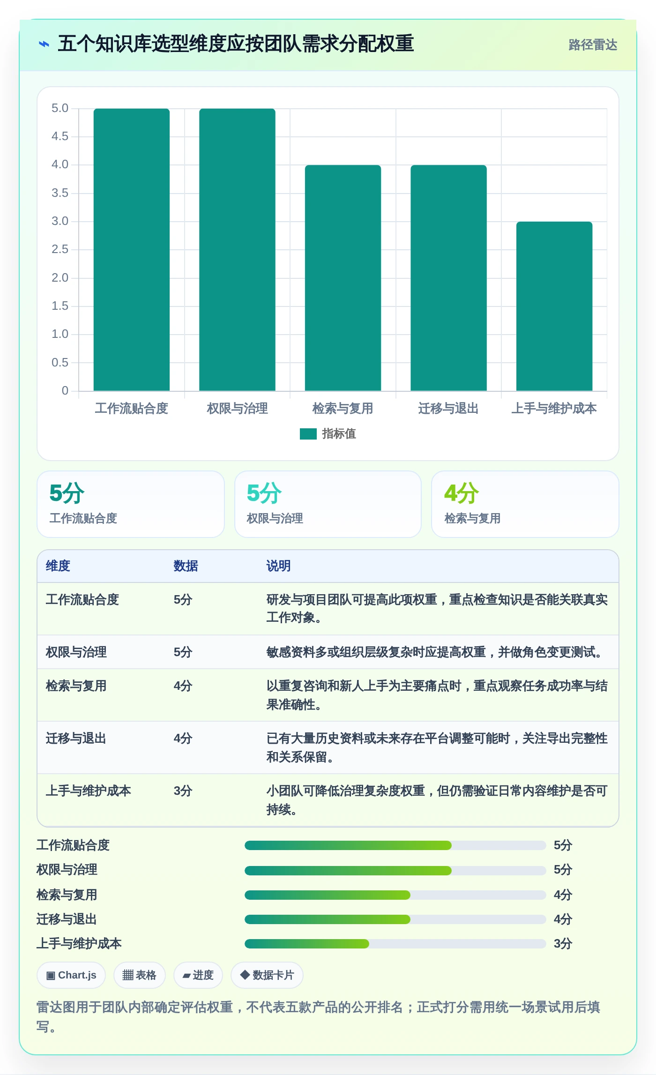Click the square icon in the Chart.js chip
This screenshot has width=656, height=1075.
pos(51,976)
